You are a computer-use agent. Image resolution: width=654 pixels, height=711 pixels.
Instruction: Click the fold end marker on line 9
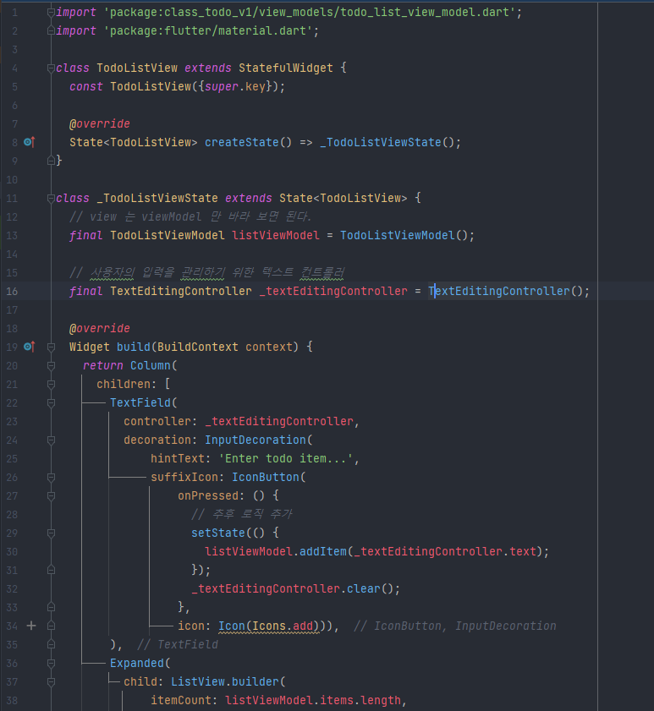click(x=52, y=161)
